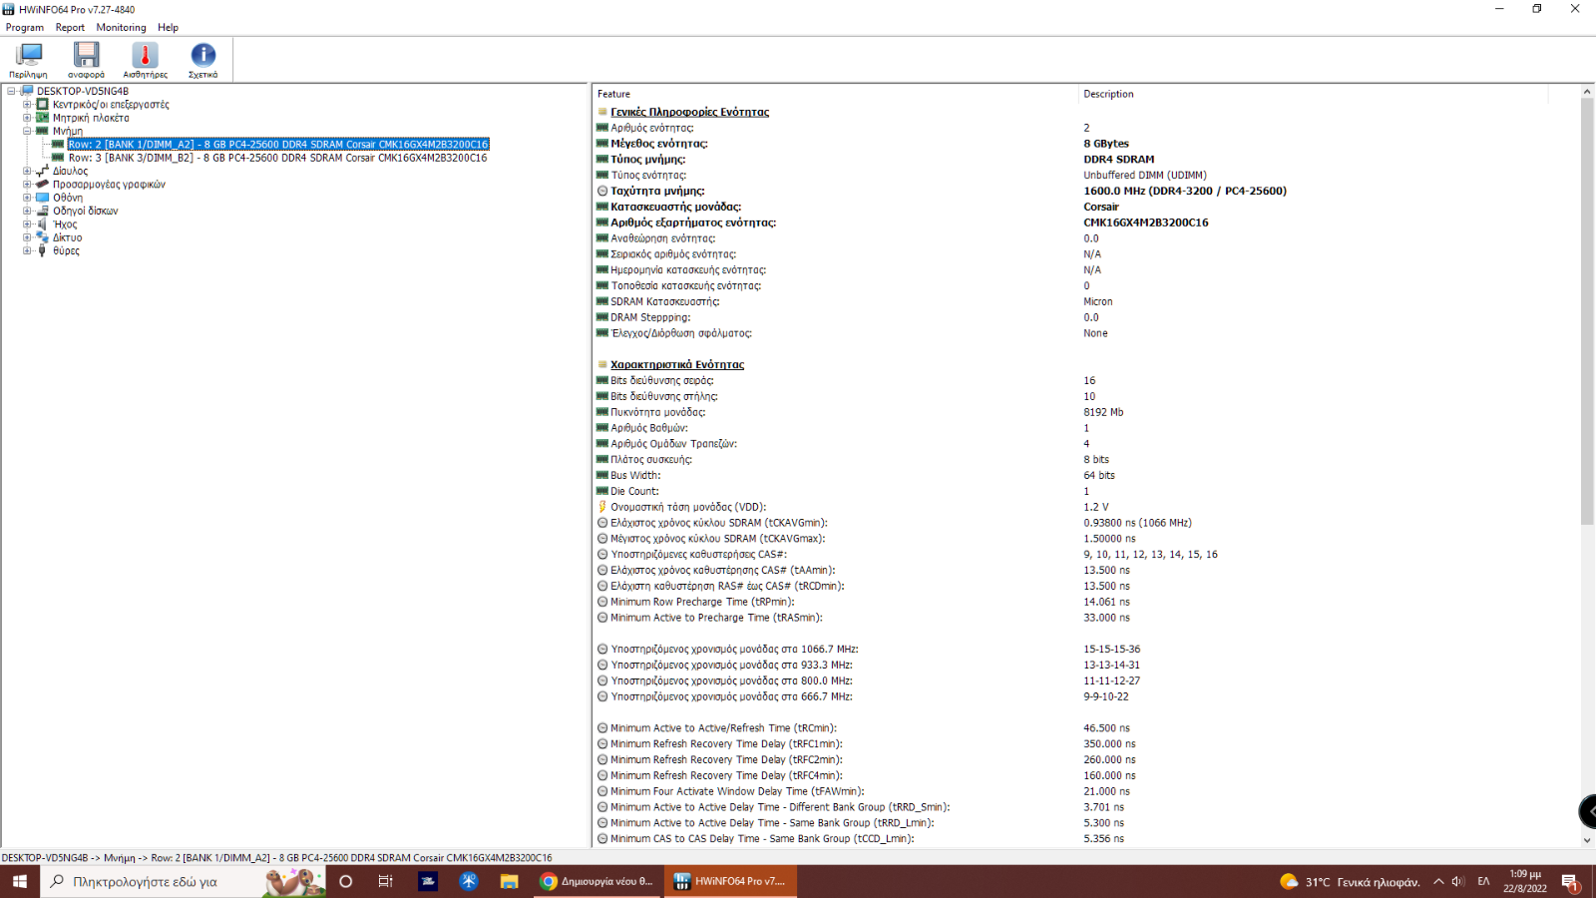Click the HWiNFO64 Pro taskbar button
Image resolution: width=1596 pixels, height=898 pixels.
click(731, 881)
